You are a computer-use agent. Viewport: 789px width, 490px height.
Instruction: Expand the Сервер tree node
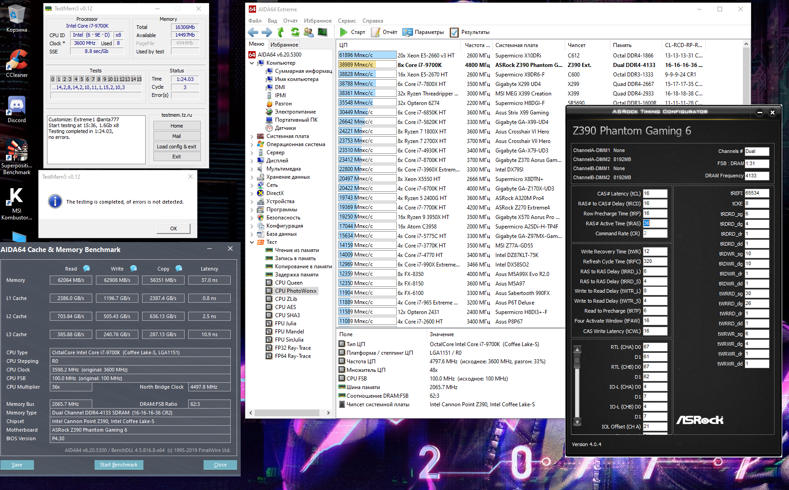(x=252, y=153)
